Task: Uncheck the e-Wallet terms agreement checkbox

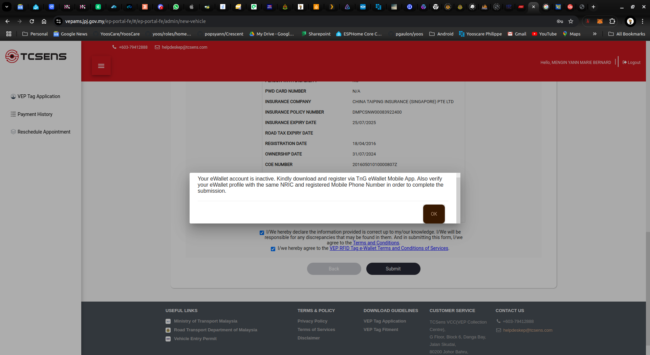Action: [273, 249]
